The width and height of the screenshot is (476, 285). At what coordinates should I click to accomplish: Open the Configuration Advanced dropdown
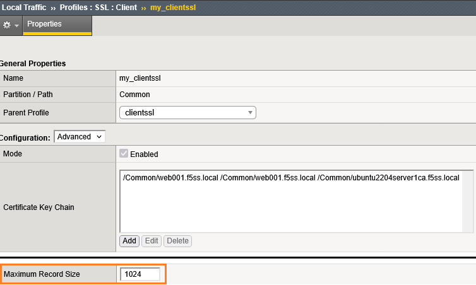pyautogui.click(x=80, y=136)
